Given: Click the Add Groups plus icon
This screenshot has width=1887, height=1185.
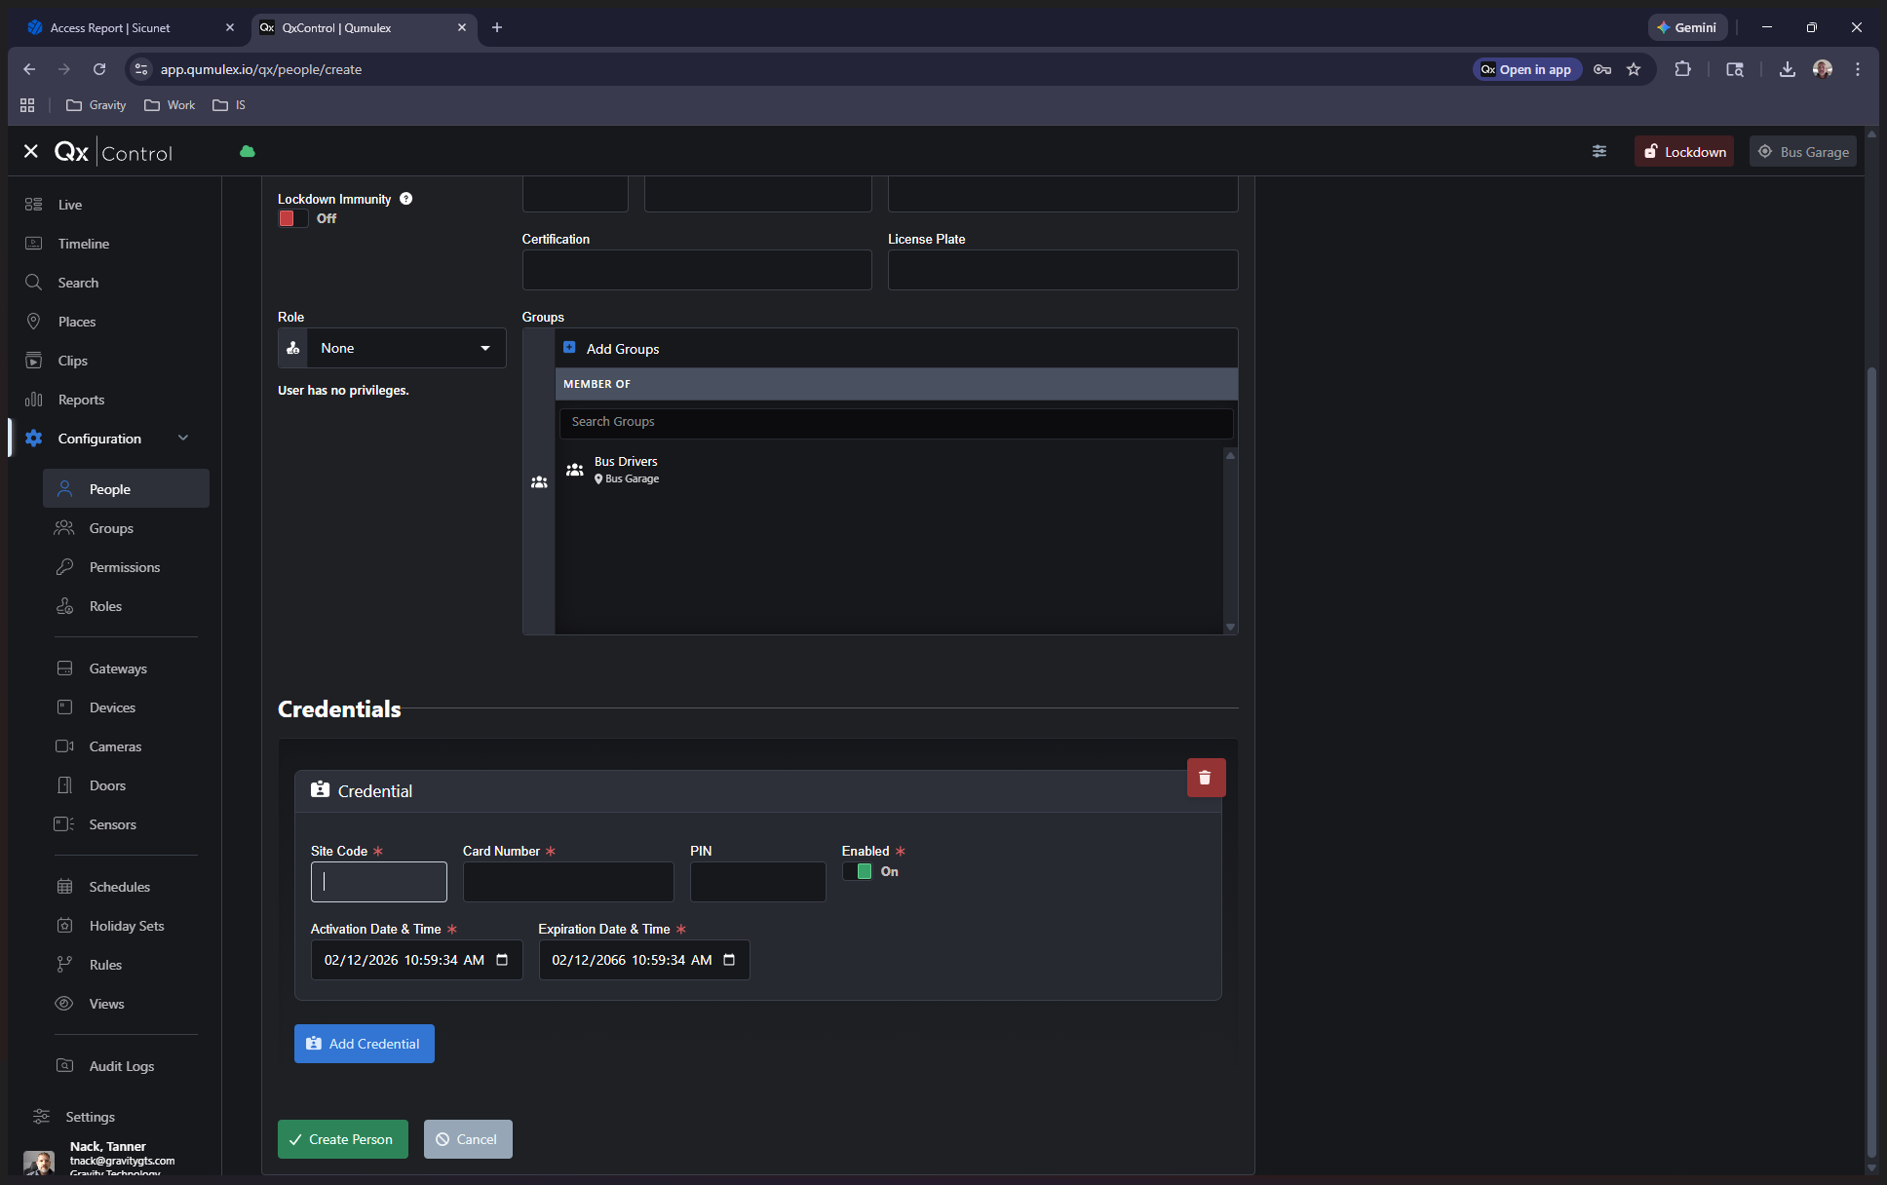Looking at the screenshot, I should pos(569,348).
